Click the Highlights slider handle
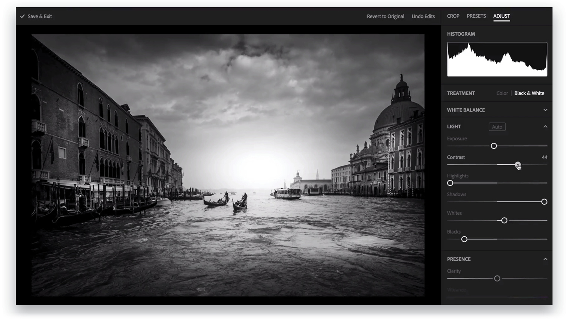 tap(450, 183)
